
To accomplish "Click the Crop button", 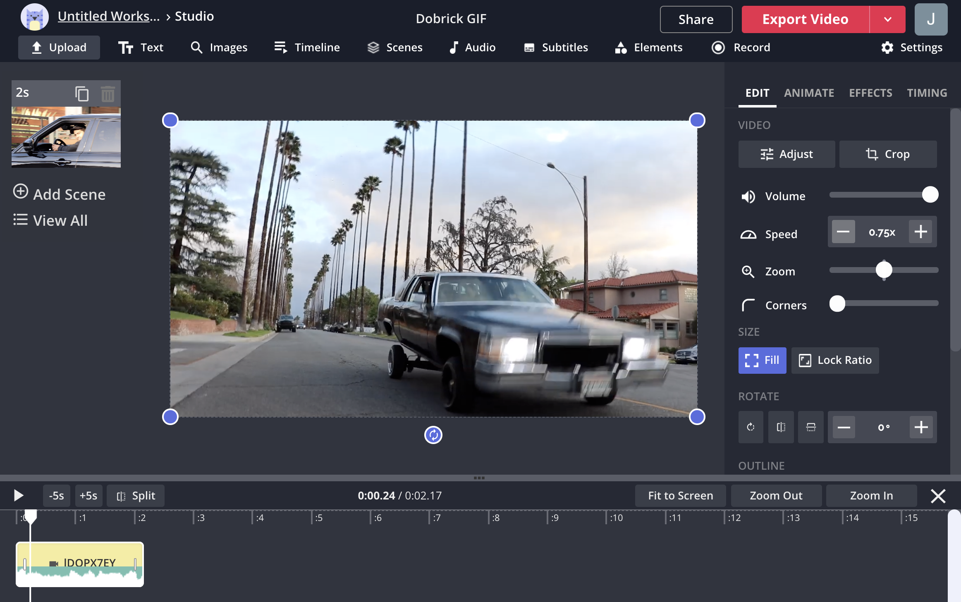I will 888,154.
